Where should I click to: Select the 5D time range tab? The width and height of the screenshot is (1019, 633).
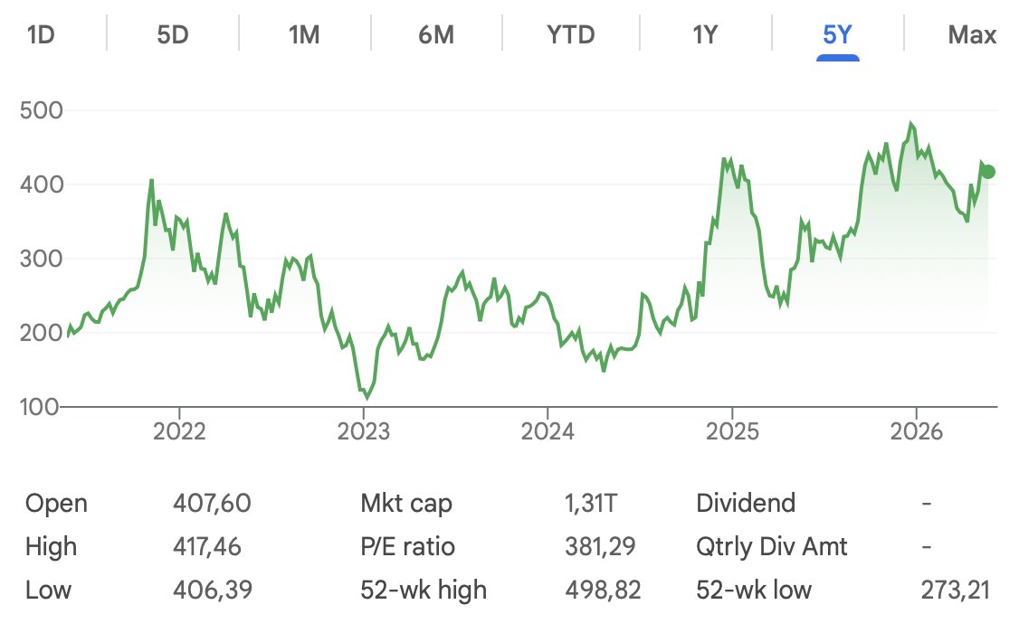173,34
